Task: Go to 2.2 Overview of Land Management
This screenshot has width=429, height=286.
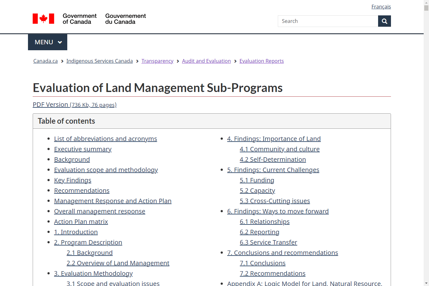Action: point(118,263)
